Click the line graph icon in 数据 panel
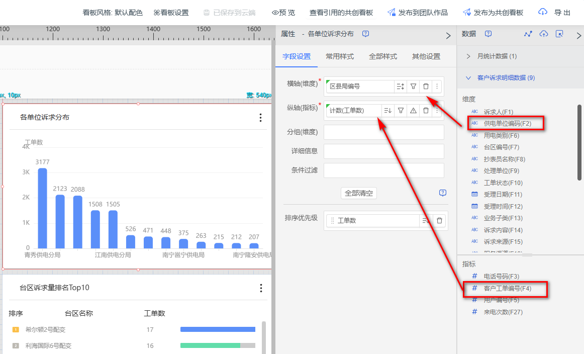The image size is (584, 354). (528, 34)
